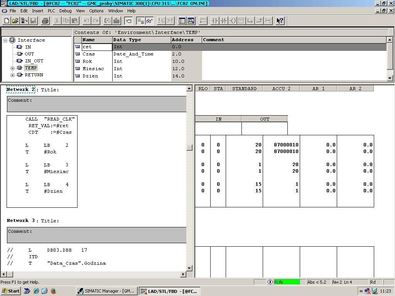Image resolution: width=395 pixels, height=296 pixels.
Task: Insert an output coil element
Action: coord(233,21)
